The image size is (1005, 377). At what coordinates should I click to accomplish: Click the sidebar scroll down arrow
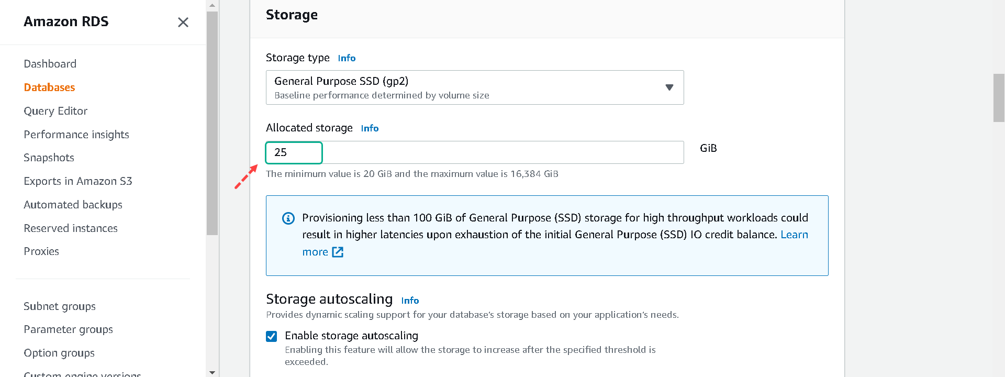(212, 372)
